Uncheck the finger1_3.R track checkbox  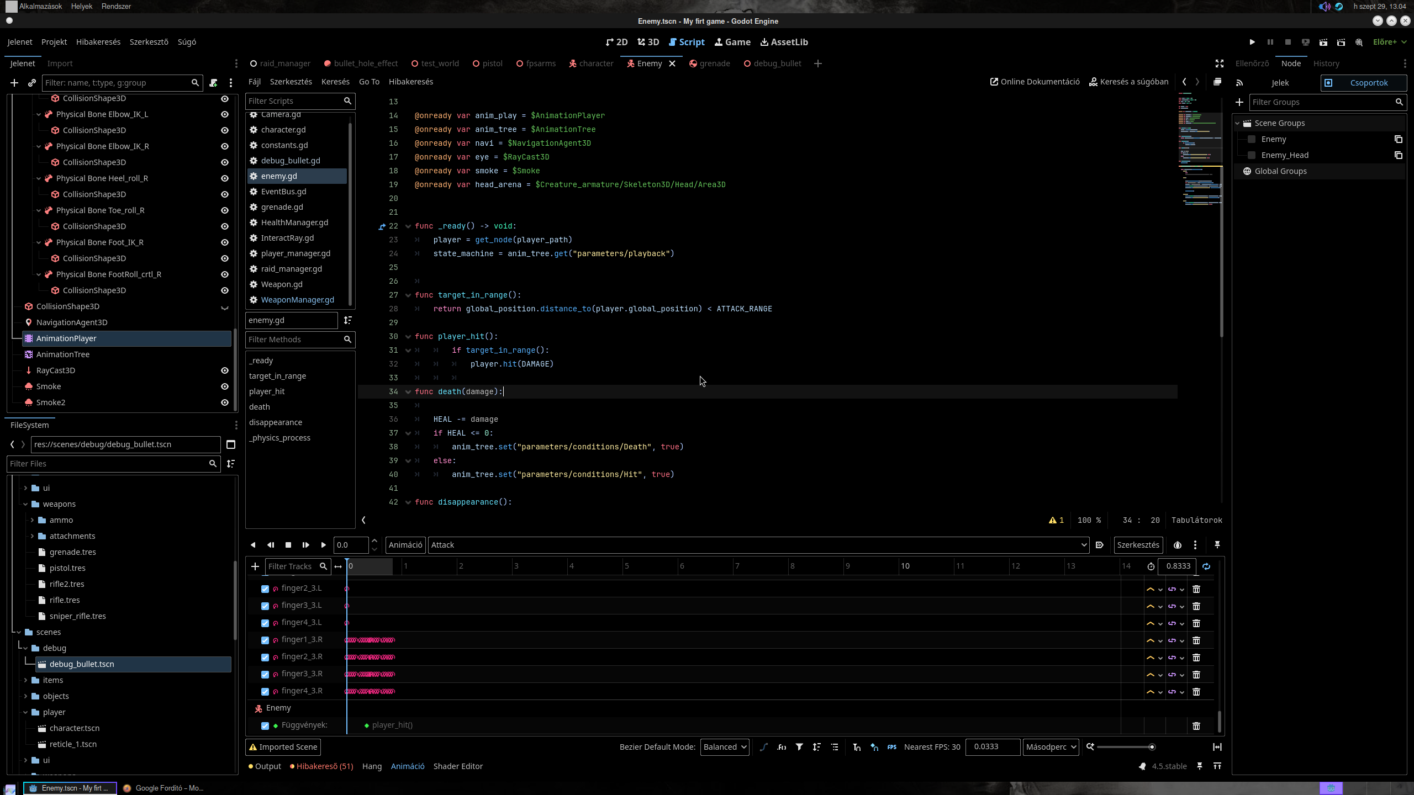pyautogui.click(x=265, y=640)
